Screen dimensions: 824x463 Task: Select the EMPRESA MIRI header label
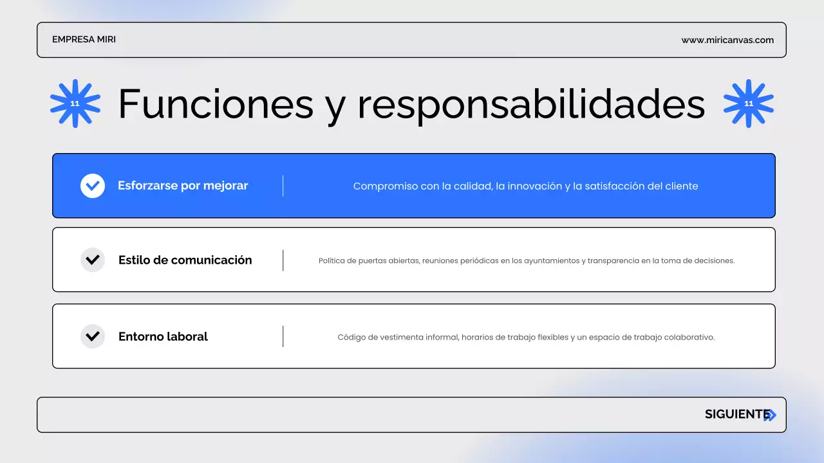coord(84,39)
